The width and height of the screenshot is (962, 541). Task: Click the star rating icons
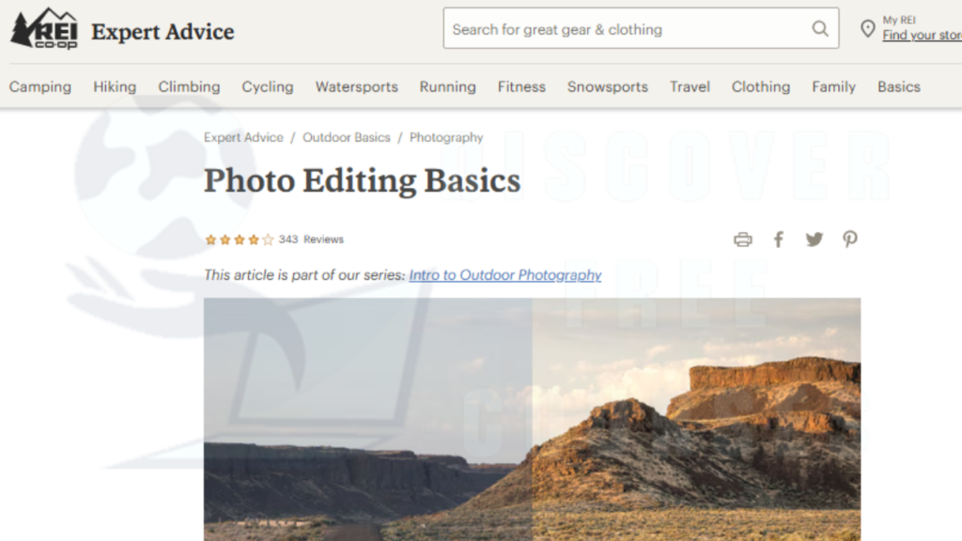pyautogui.click(x=240, y=240)
